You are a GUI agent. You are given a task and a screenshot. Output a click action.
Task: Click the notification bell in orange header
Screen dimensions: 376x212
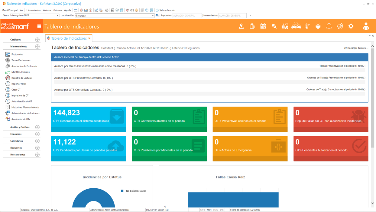tap(329, 26)
